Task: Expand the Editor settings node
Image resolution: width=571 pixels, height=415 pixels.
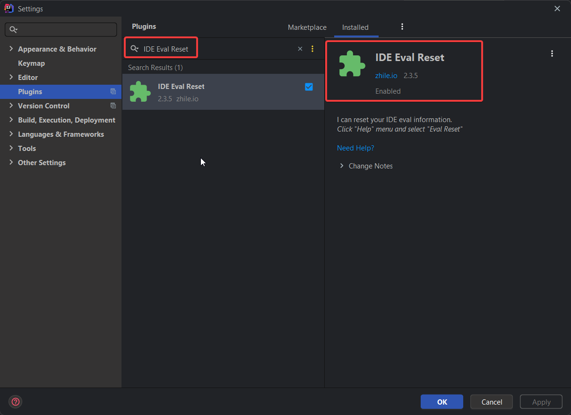Action: click(11, 77)
